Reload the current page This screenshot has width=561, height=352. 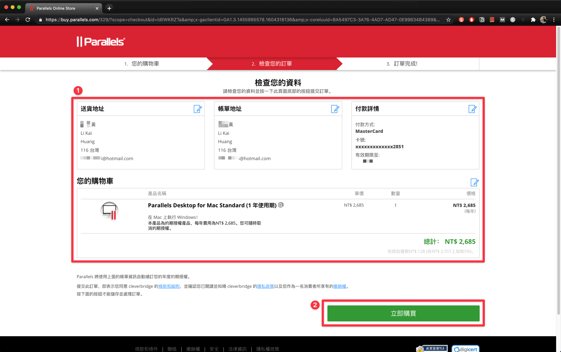[x=28, y=20]
